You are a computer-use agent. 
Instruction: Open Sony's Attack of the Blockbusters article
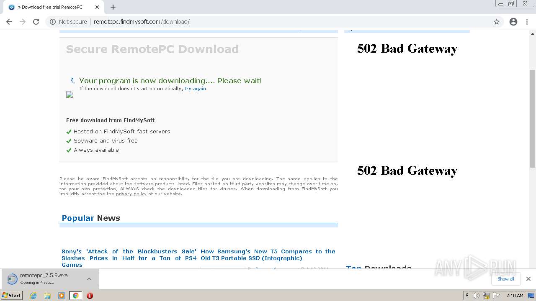[129, 258]
